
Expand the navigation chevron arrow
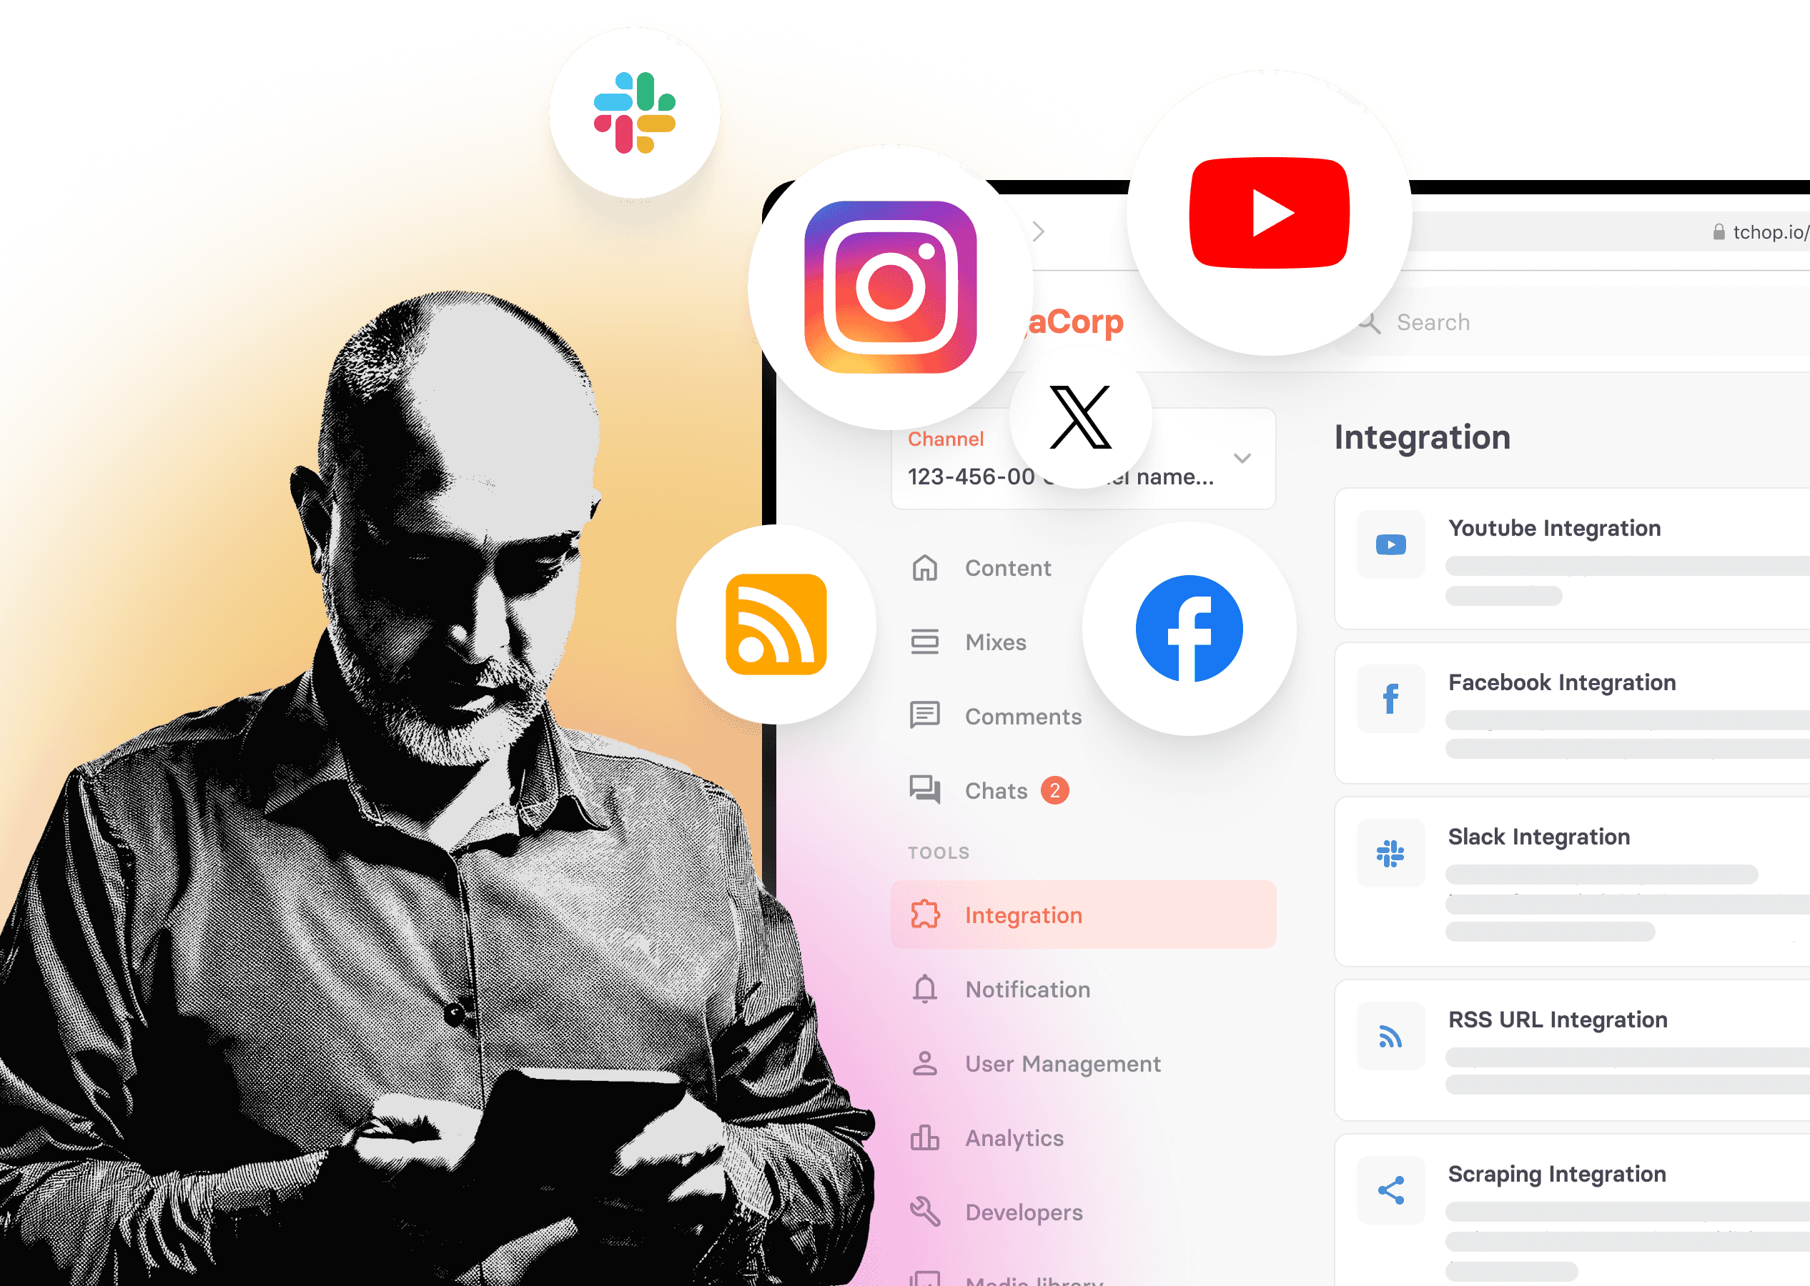1243,458
